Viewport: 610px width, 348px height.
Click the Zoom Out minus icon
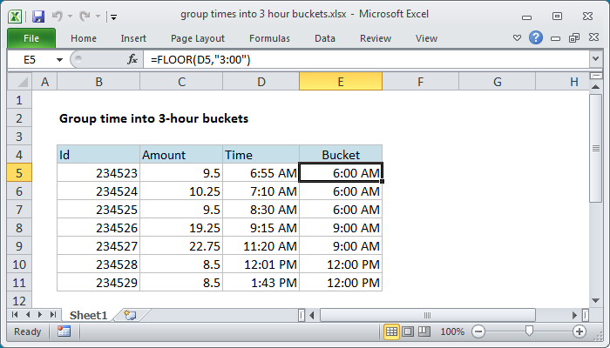(x=477, y=331)
